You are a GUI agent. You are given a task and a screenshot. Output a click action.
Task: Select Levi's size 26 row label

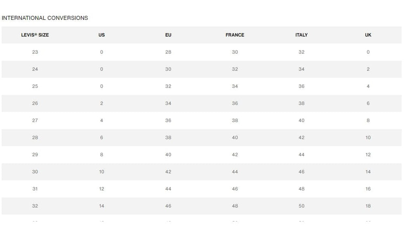35,103
